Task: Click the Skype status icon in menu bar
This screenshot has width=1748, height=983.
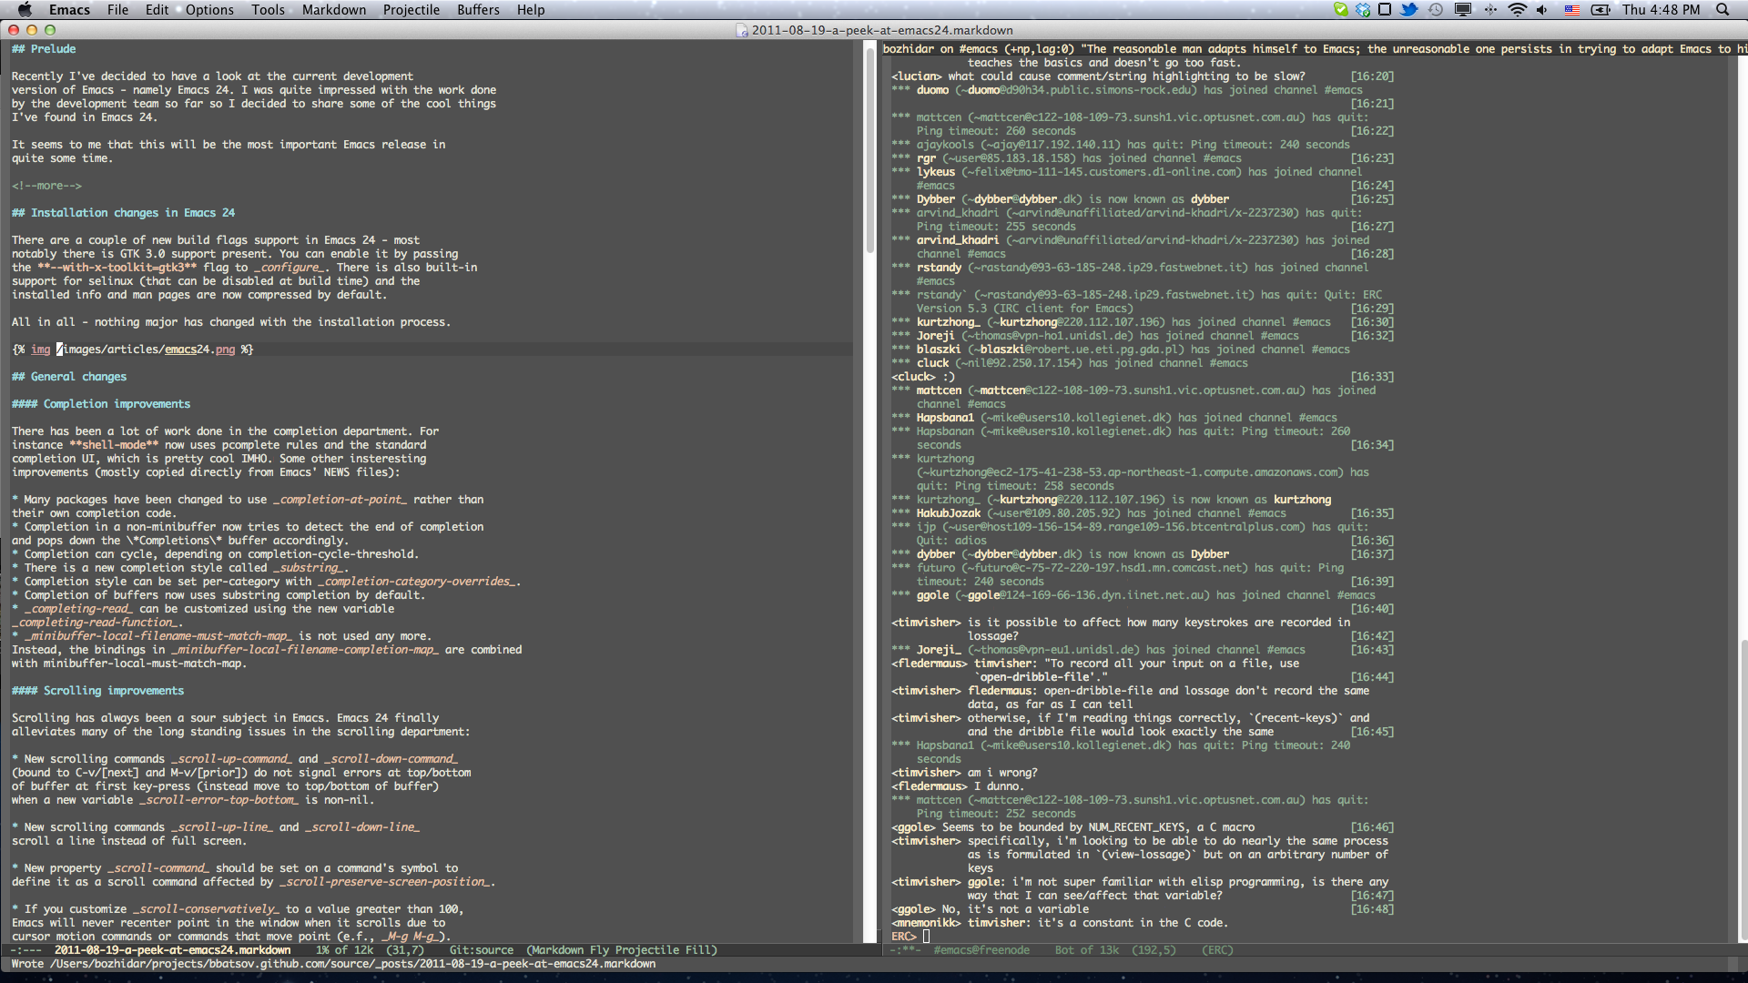Action: tap(1340, 10)
